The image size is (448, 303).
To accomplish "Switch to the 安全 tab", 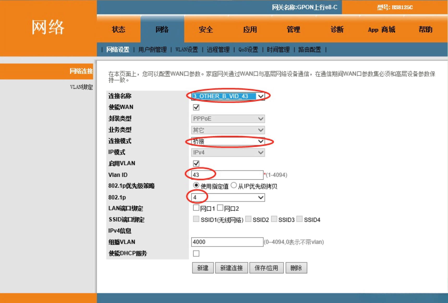I will (x=206, y=30).
